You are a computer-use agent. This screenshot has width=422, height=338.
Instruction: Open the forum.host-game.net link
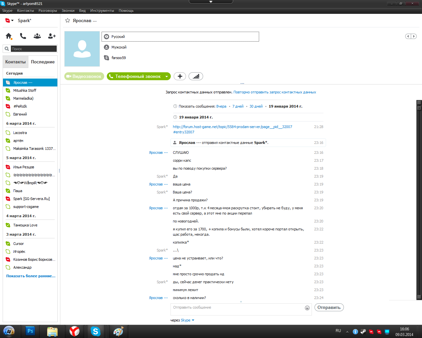pos(232,129)
